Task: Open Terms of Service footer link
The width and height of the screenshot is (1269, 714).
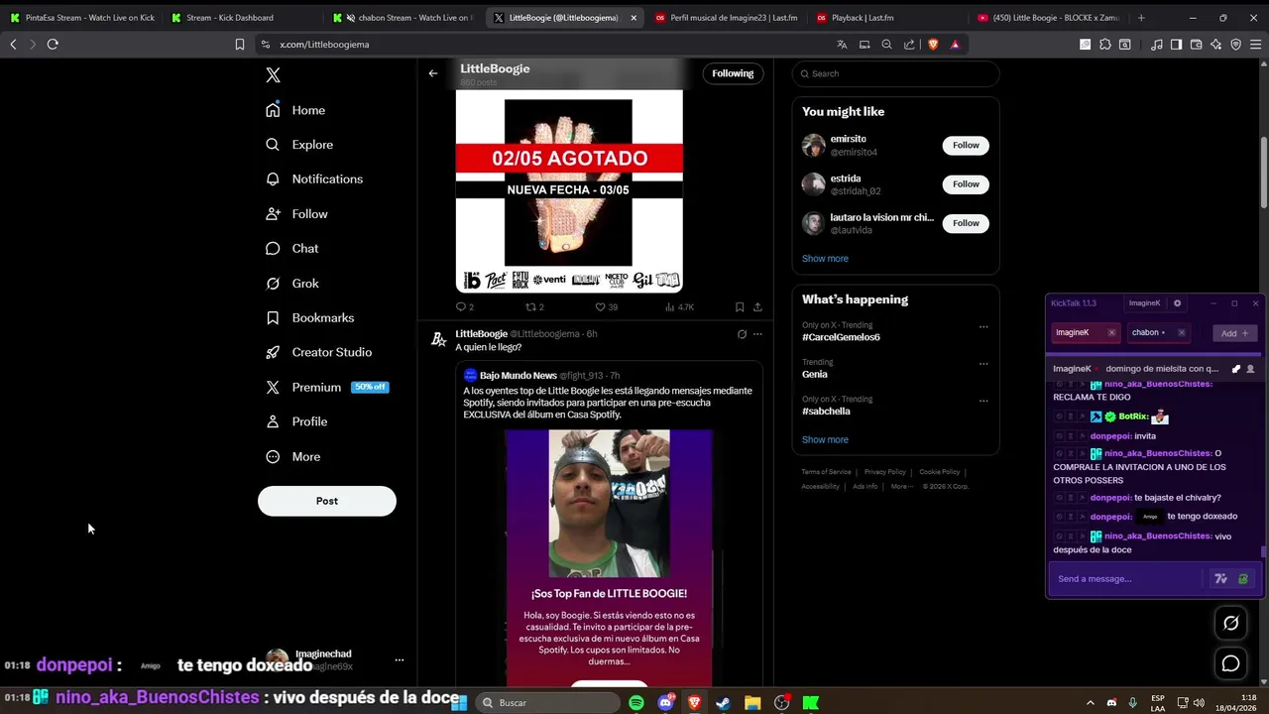Action: [x=826, y=472]
